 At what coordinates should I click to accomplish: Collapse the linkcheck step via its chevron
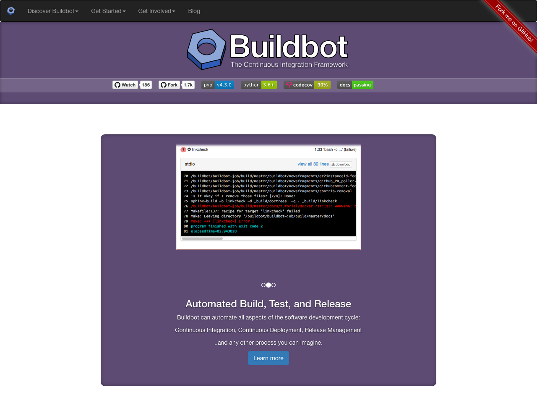(189, 149)
